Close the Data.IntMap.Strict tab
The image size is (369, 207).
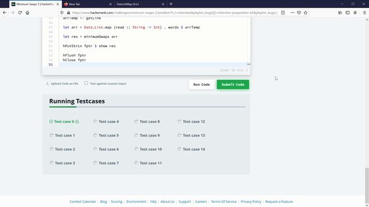point(163,4)
